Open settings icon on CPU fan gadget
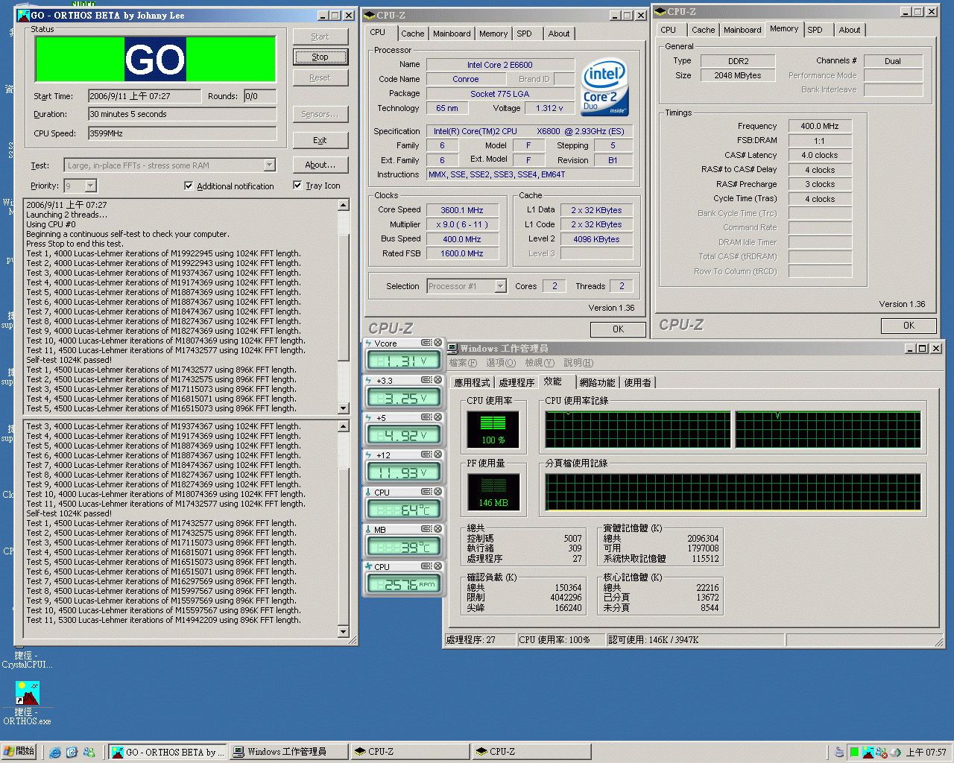 tap(426, 566)
